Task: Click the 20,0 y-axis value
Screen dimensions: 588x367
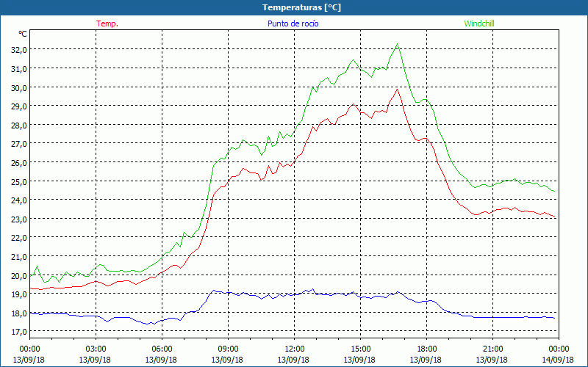Action: pos(18,276)
